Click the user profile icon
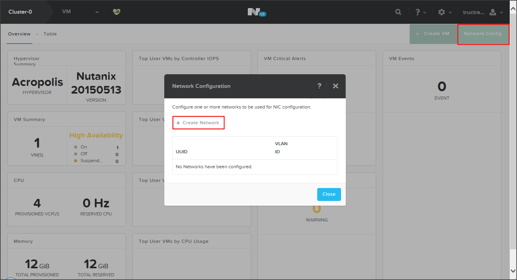 click(x=492, y=12)
